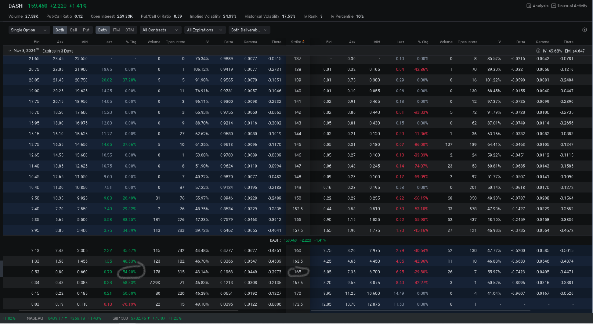Click the IV Percentile 10% stat
Image resolution: width=593 pixels, height=324 pixels.
pyautogui.click(x=347, y=16)
